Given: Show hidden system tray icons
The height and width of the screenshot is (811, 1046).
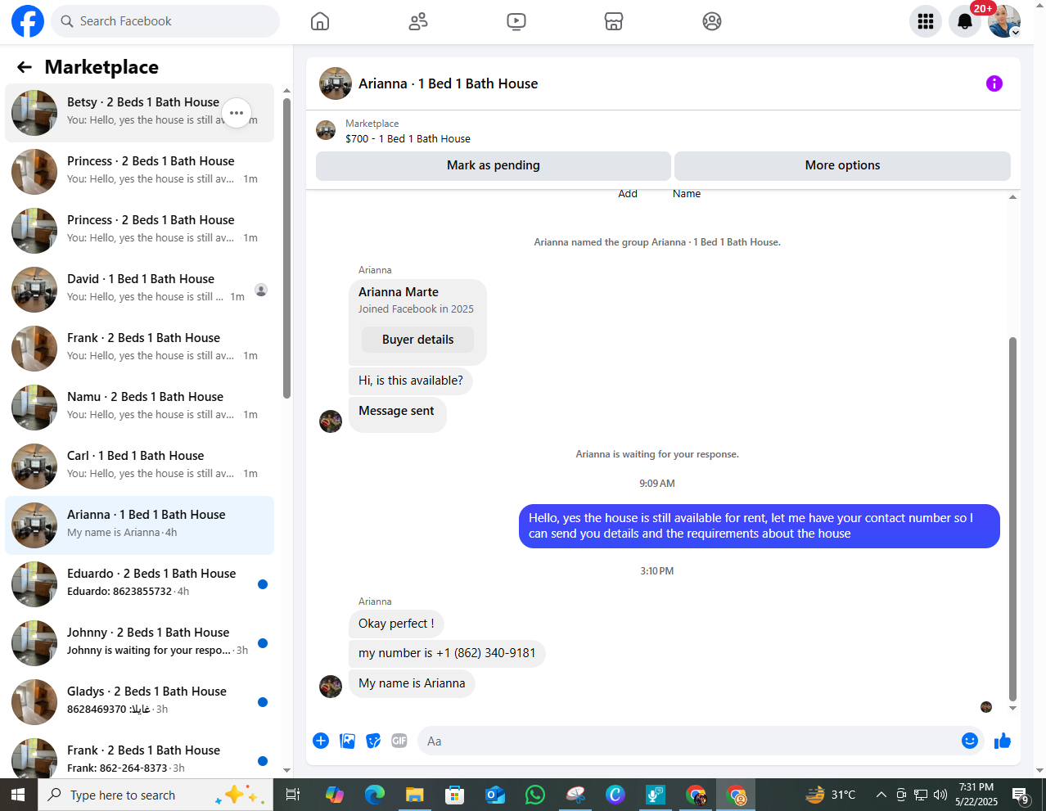Looking at the screenshot, I should [881, 795].
